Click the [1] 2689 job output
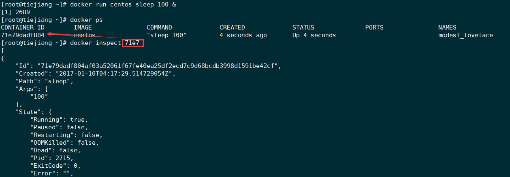Image resolution: width=510 pixels, height=177 pixels. (x=15, y=12)
